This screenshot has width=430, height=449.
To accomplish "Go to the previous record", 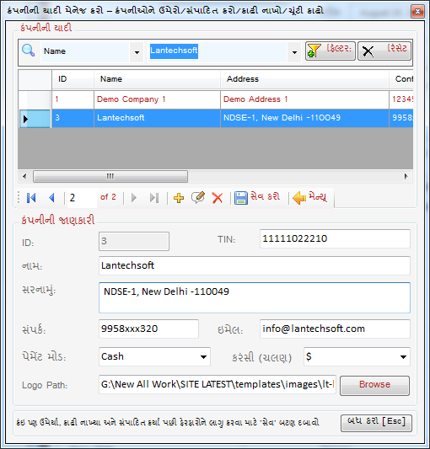I will pyautogui.click(x=52, y=198).
